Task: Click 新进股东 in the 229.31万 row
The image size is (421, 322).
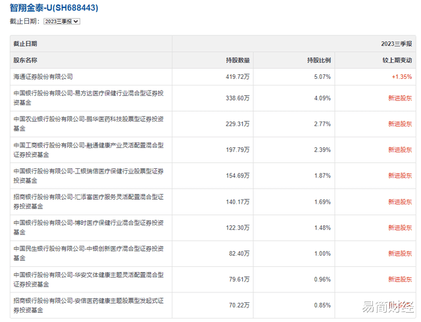Action: [x=400, y=124]
